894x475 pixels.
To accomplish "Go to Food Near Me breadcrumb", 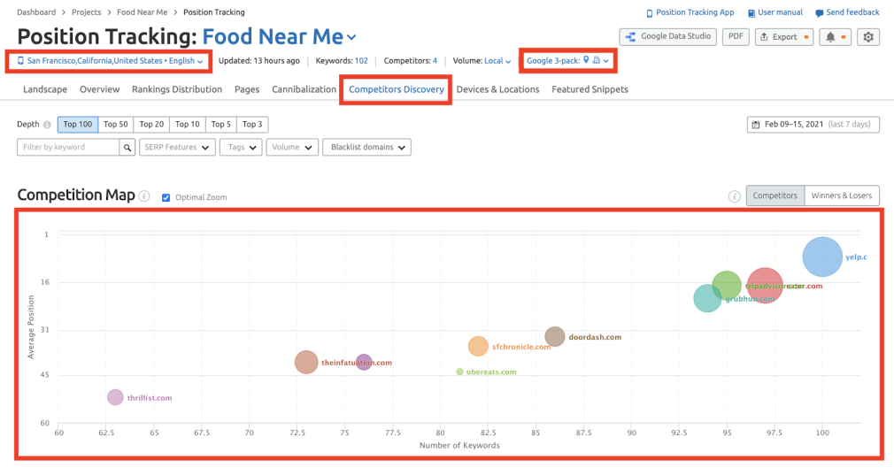I will tap(142, 12).
